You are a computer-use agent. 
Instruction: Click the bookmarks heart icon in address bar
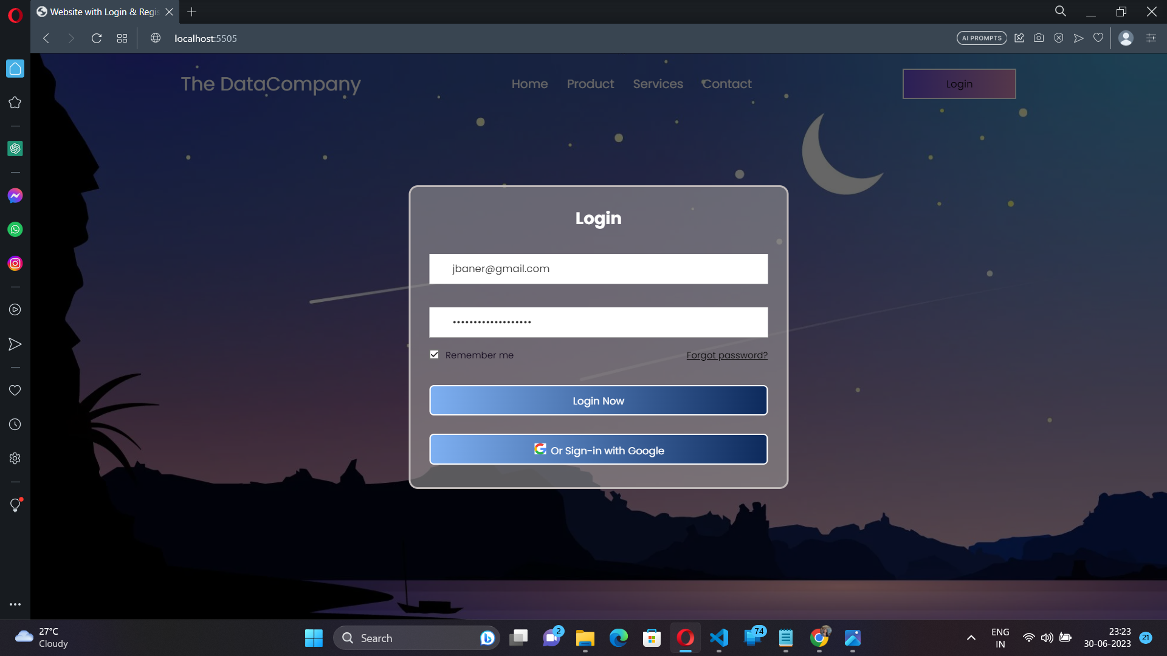tap(1098, 38)
